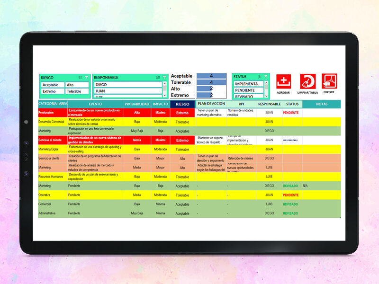Select the red Servicio al cliente category cell
Image resolution: width=379 pixels, height=284 pixels.
(x=53, y=140)
